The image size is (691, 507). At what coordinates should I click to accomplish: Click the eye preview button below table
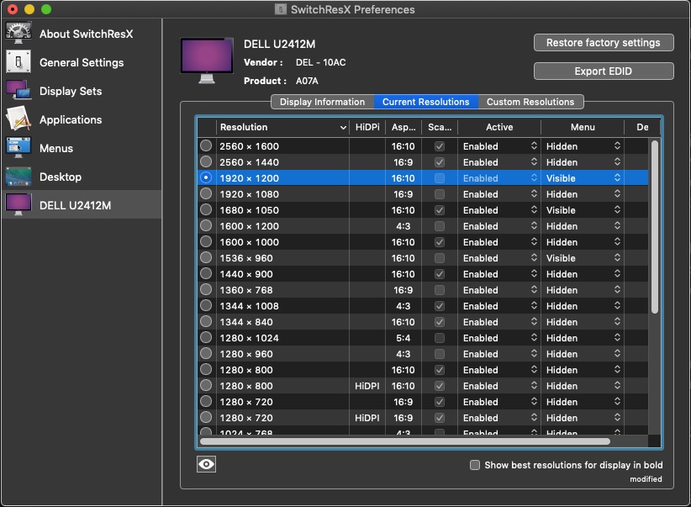206,464
